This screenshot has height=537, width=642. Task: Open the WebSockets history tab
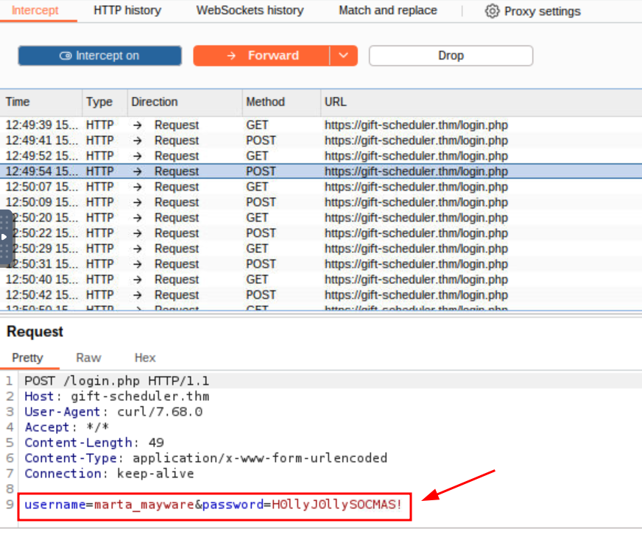point(250,10)
